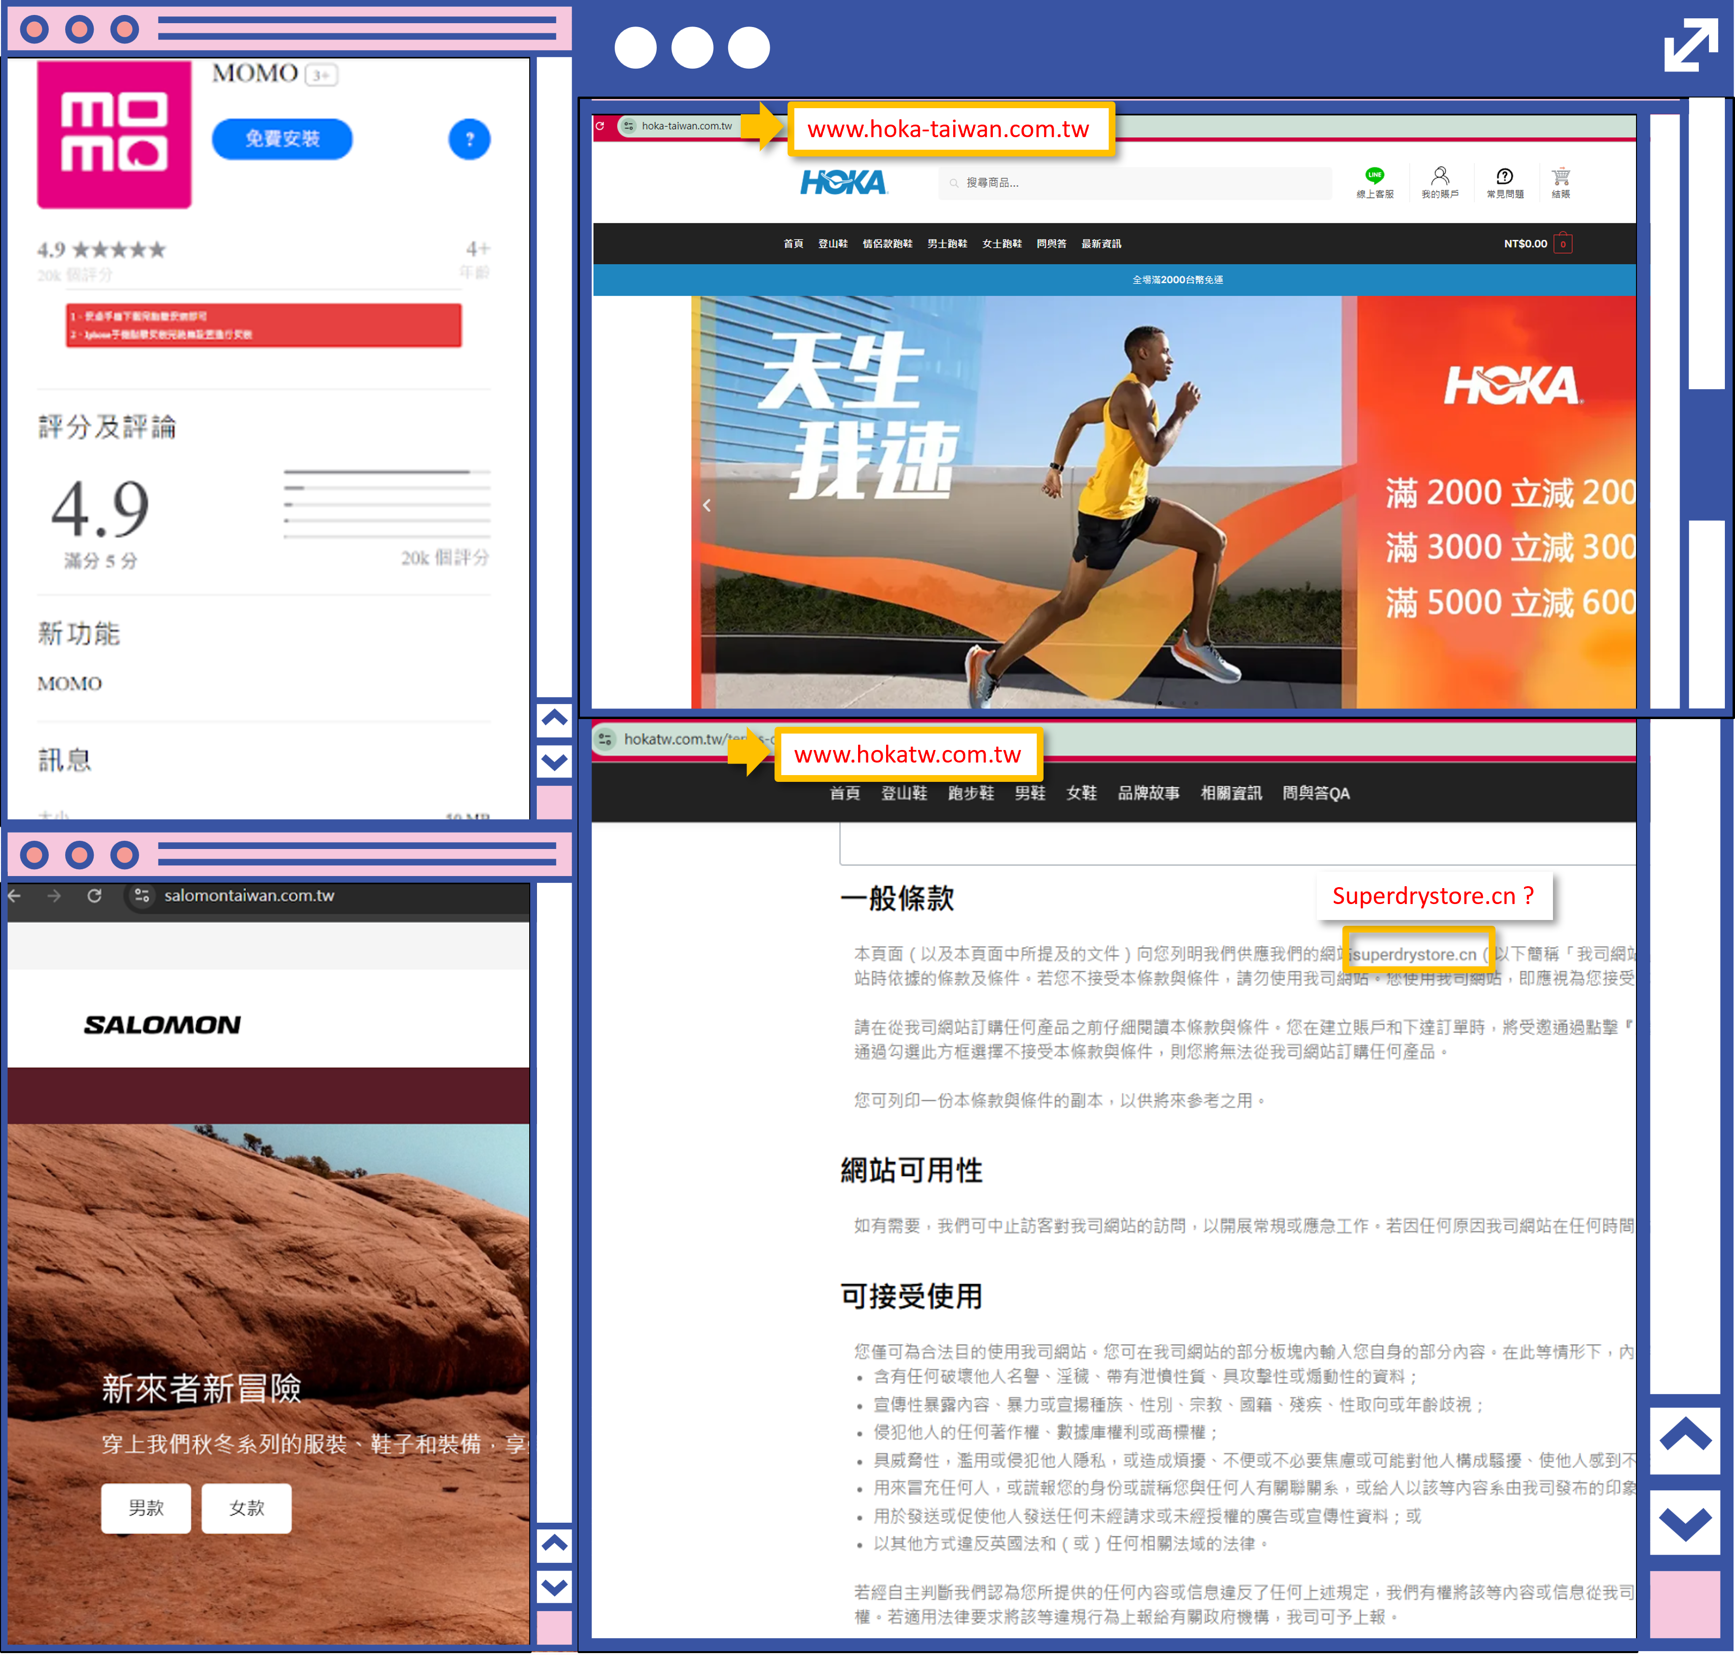Tap the 免費安裝 install button

282,139
